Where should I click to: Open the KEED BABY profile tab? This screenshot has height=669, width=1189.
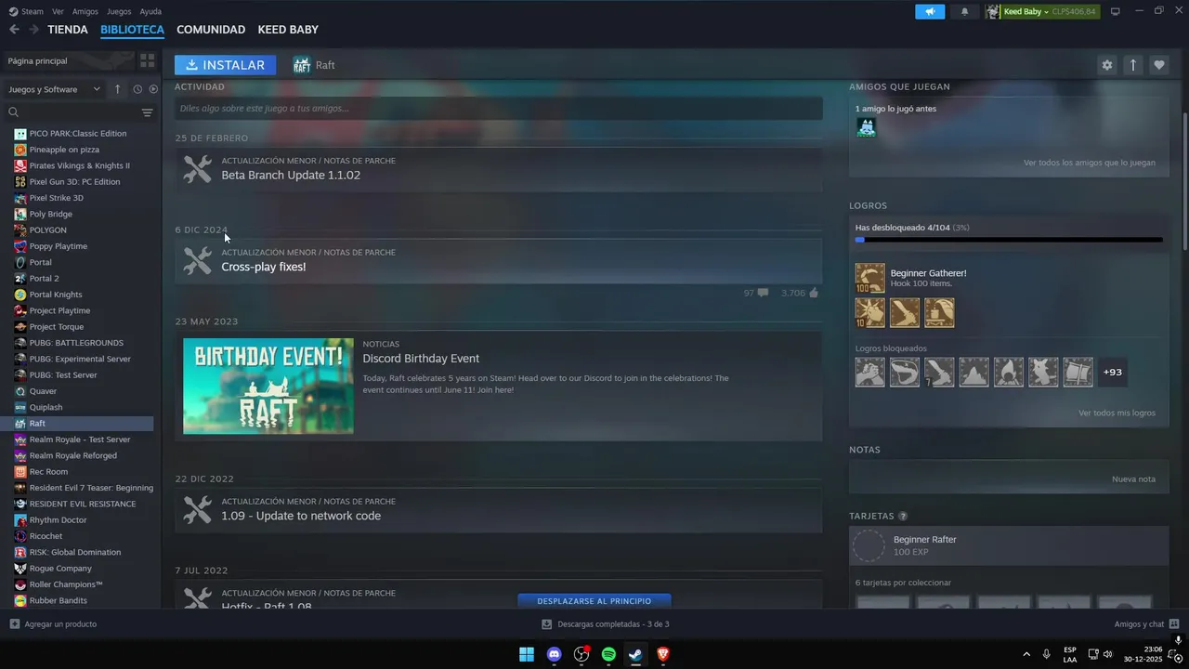288,30
